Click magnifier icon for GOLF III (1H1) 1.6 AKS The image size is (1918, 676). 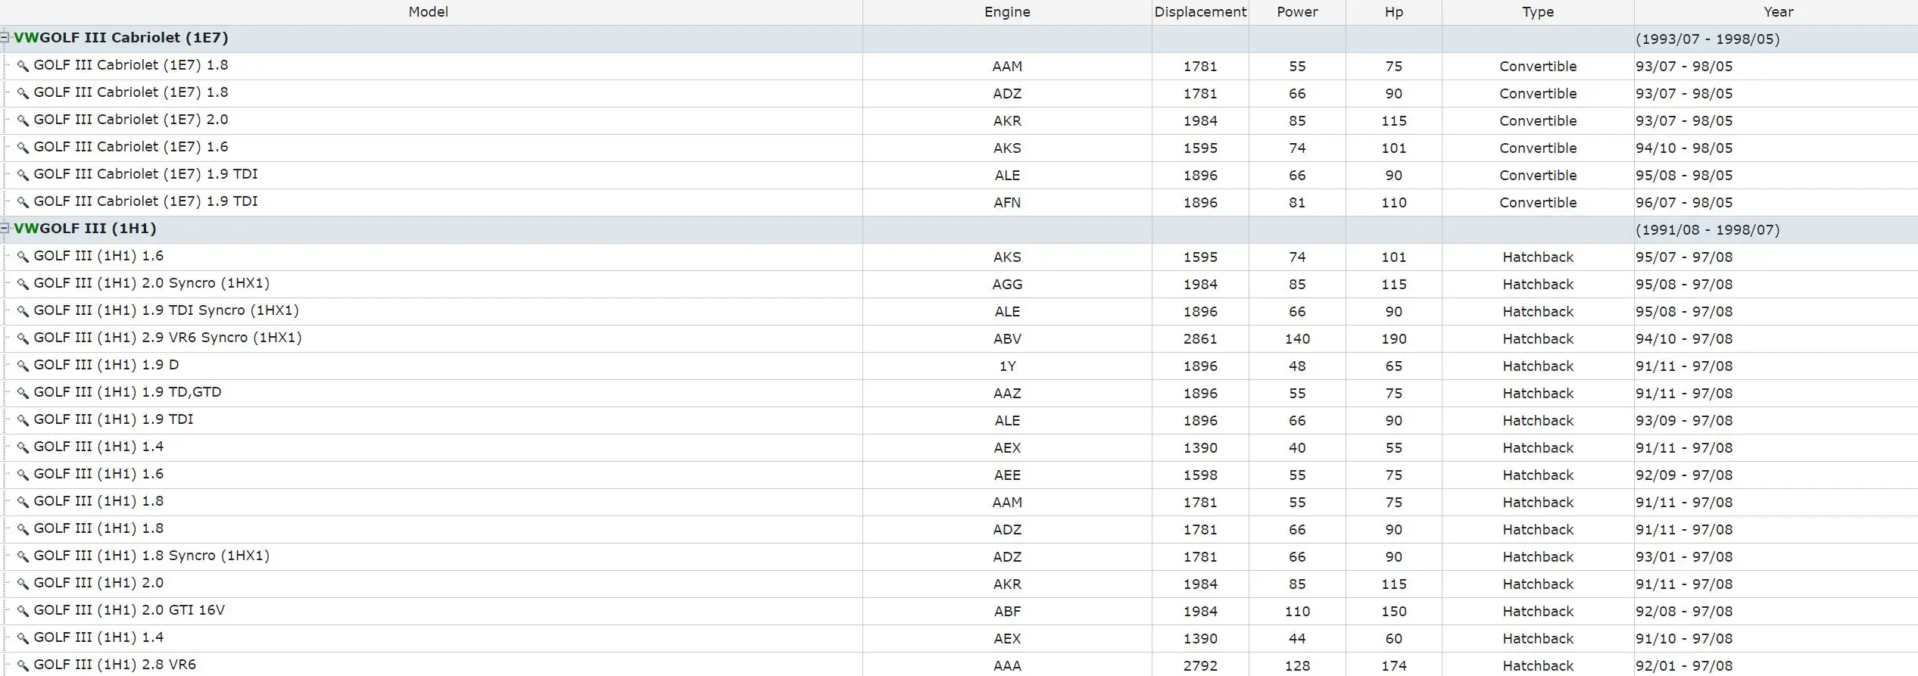click(x=23, y=257)
